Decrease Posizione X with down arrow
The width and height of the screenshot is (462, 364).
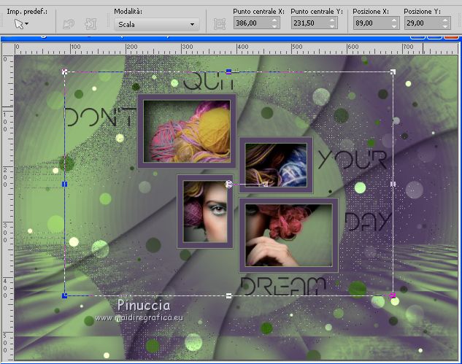(x=395, y=26)
